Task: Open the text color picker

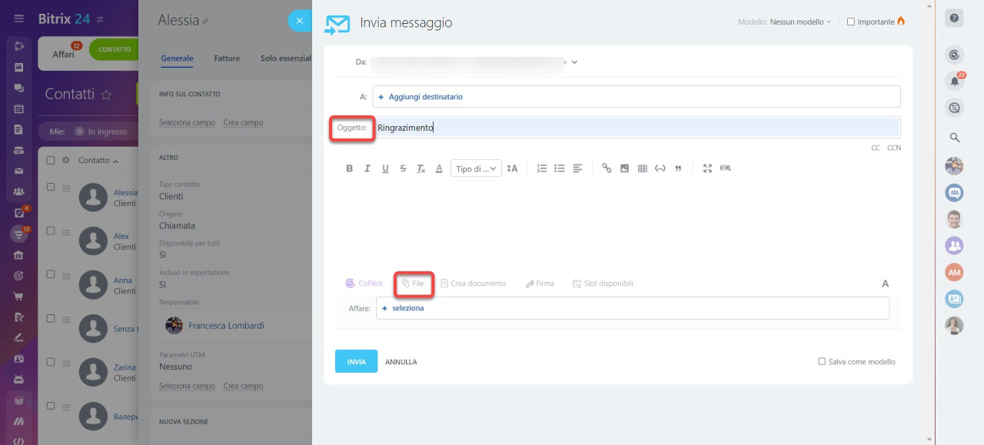Action: pos(438,168)
